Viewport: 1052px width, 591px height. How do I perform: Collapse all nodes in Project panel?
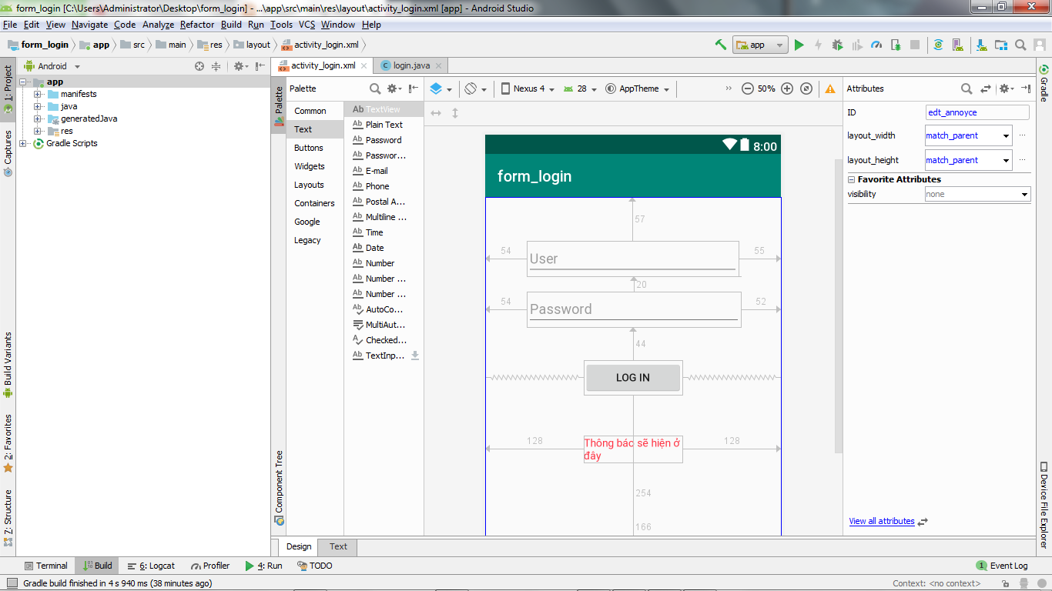(x=216, y=66)
